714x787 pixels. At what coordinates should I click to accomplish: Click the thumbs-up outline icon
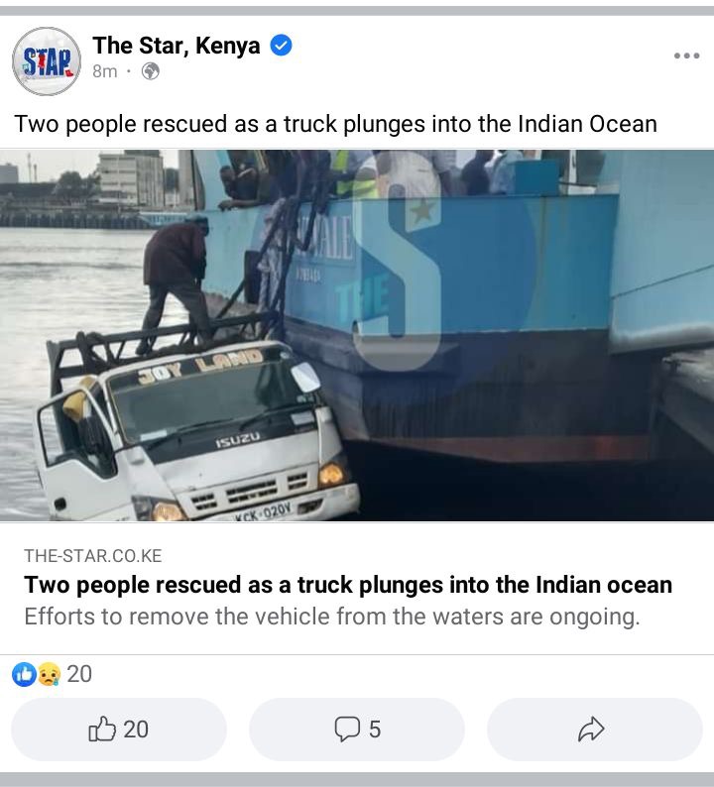click(x=102, y=729)
